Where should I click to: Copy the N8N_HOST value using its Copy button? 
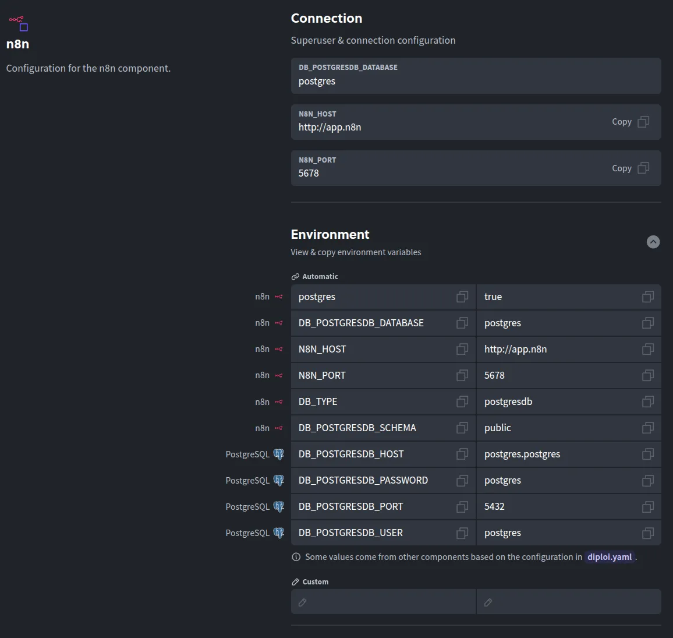(631, 122)
